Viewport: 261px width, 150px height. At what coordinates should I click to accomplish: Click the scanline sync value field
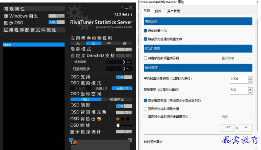(115, 69)
